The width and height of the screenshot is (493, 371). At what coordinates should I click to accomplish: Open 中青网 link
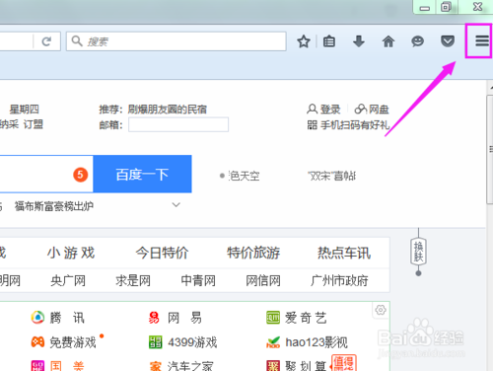click(x=198, y=280)
